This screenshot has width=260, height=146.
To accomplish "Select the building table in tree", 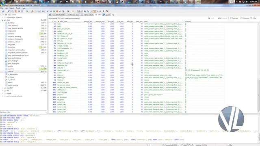I will [x=11, y=23].
